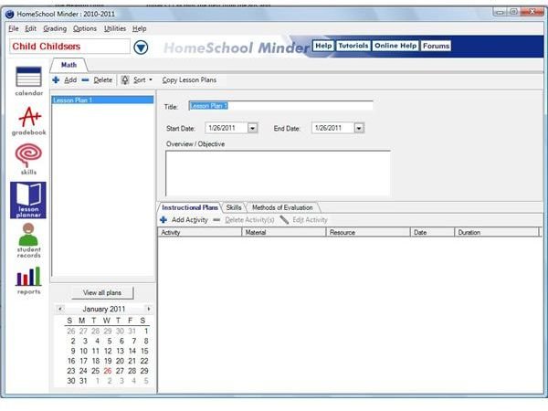
Task: Click the Overview / Objective text area
Action: 278,174
